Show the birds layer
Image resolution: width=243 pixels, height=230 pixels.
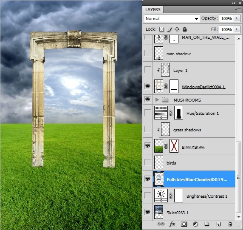(x=148, y=162)
